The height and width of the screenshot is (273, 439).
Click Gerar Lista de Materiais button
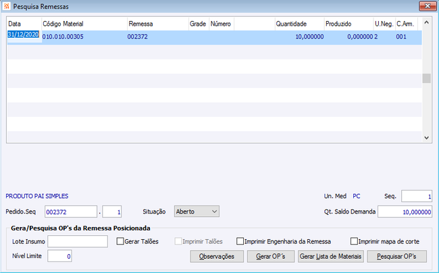[331, 257]
